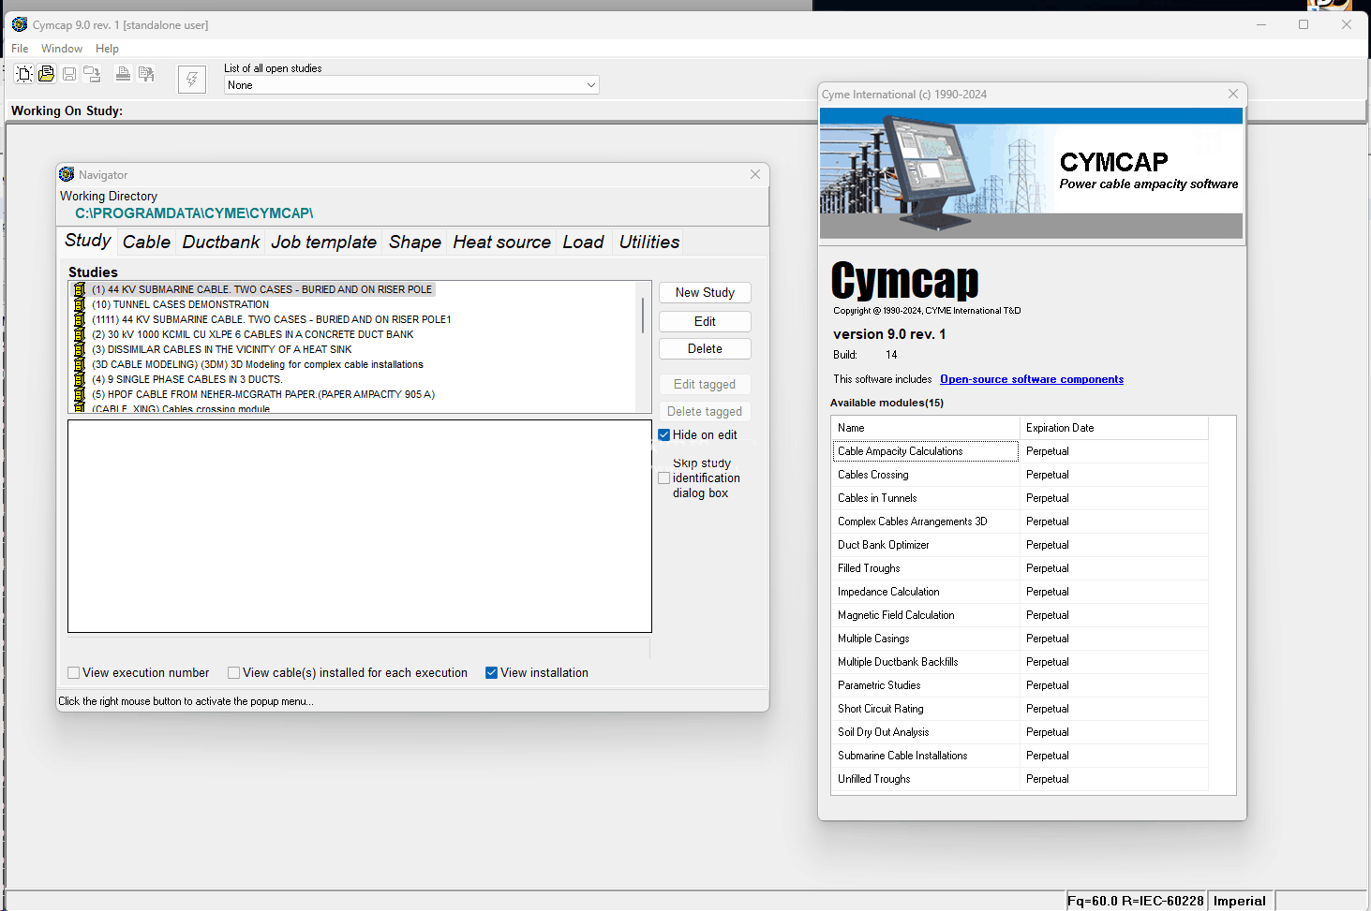Click the Short Circuit Rating module row
Image resolution: width=1371 pixels, height=911 pixels.
point(1020,709)
